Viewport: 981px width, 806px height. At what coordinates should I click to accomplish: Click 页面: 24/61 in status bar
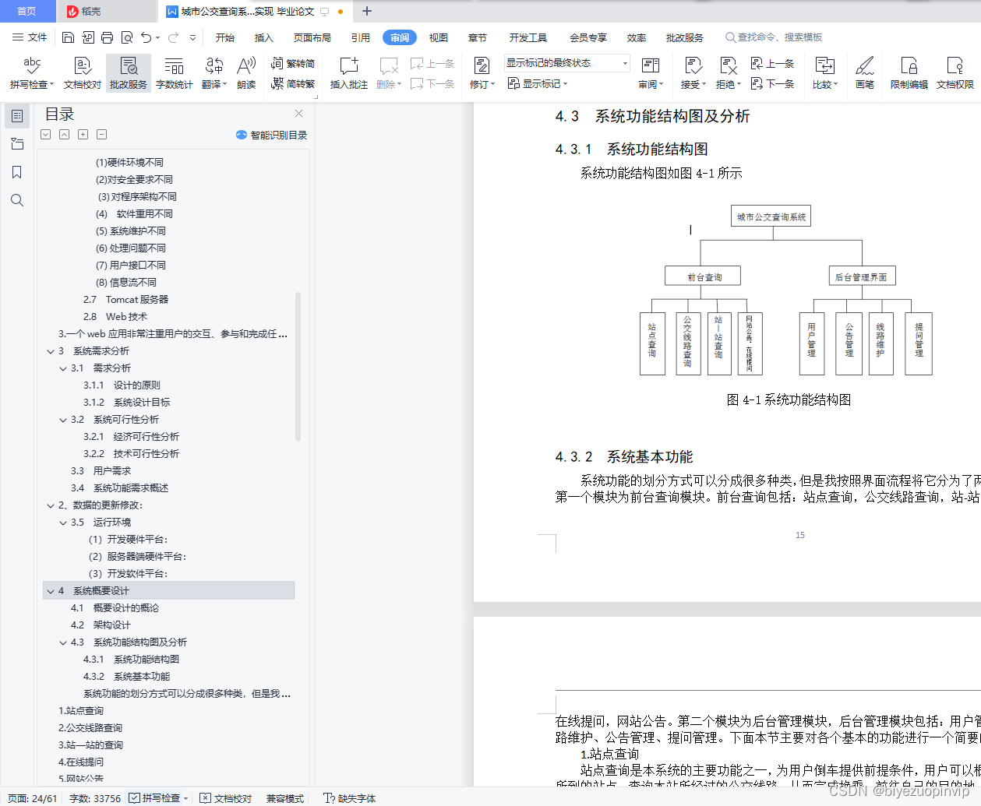[32, 798]
